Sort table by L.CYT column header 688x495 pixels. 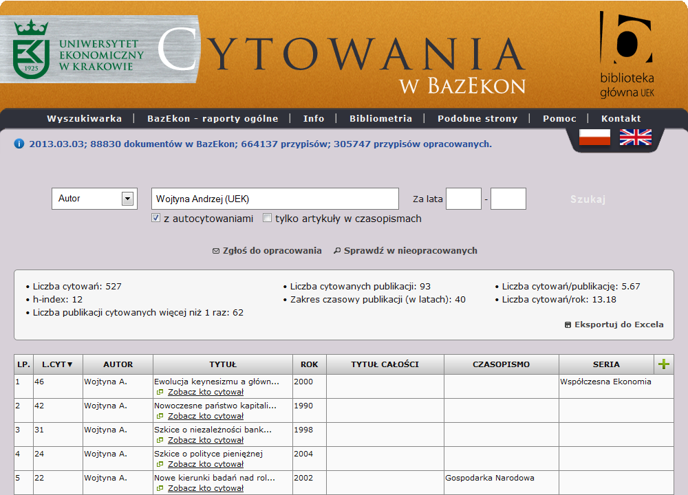(x=58, y=364)
